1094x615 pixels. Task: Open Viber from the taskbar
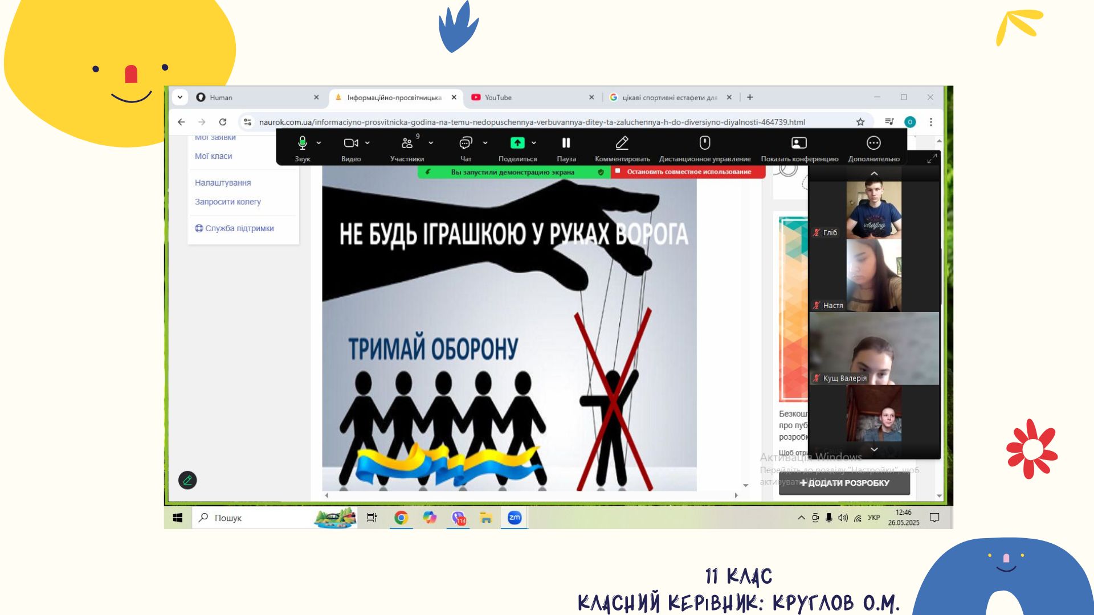458,518
